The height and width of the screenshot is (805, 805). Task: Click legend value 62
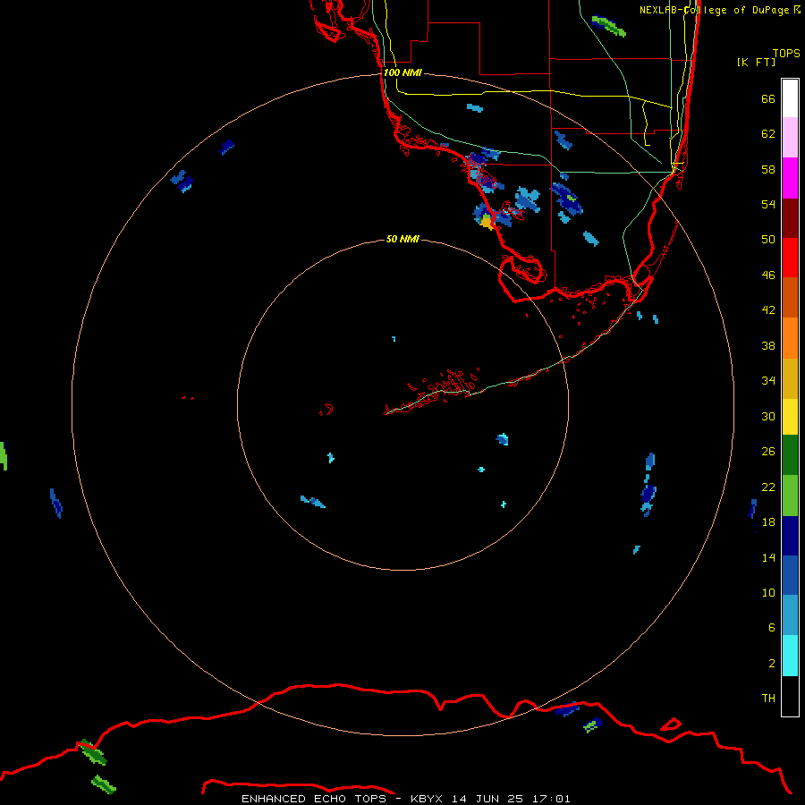pos(768,134)
